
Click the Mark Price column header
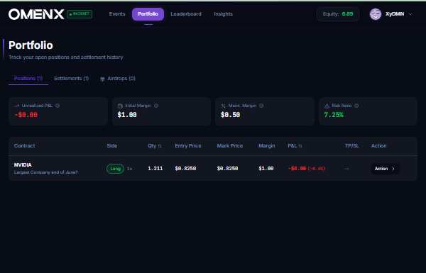(x=230, y=146)
